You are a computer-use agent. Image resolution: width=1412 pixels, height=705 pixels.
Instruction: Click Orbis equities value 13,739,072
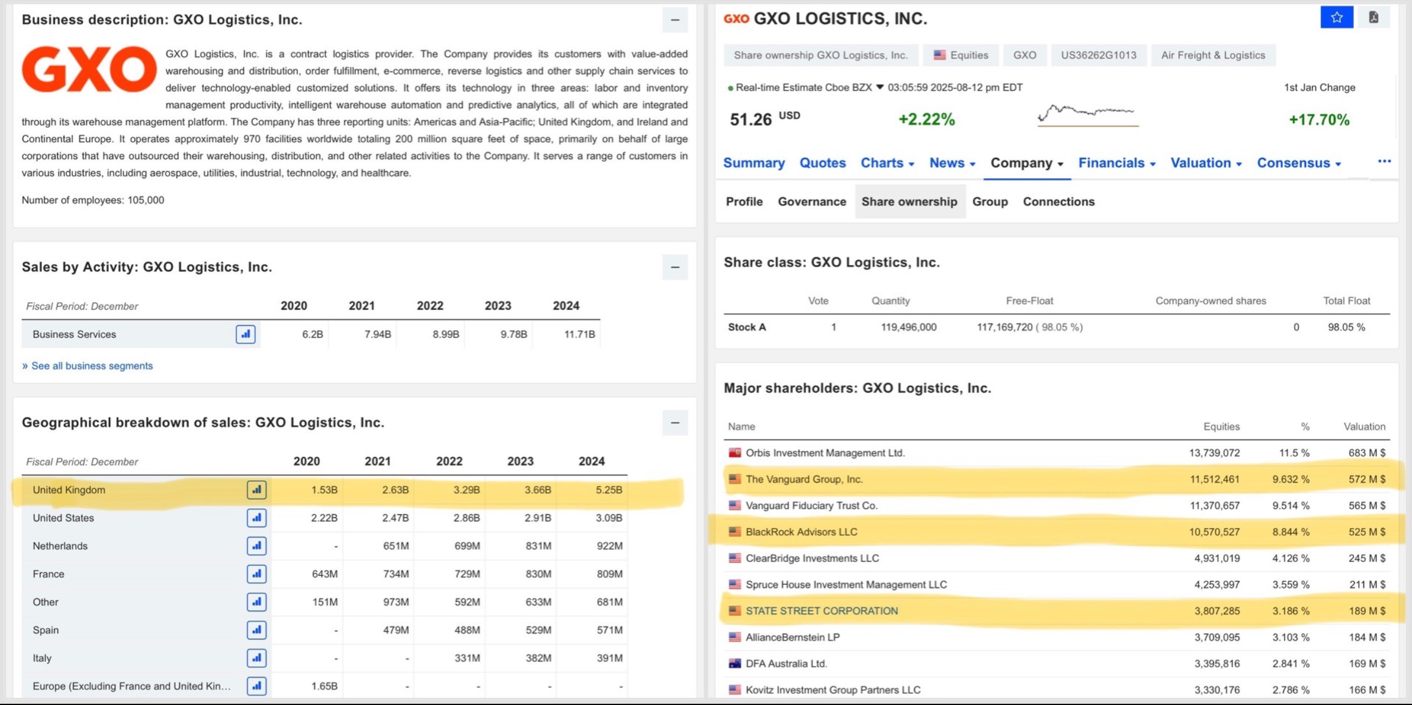1214,453
